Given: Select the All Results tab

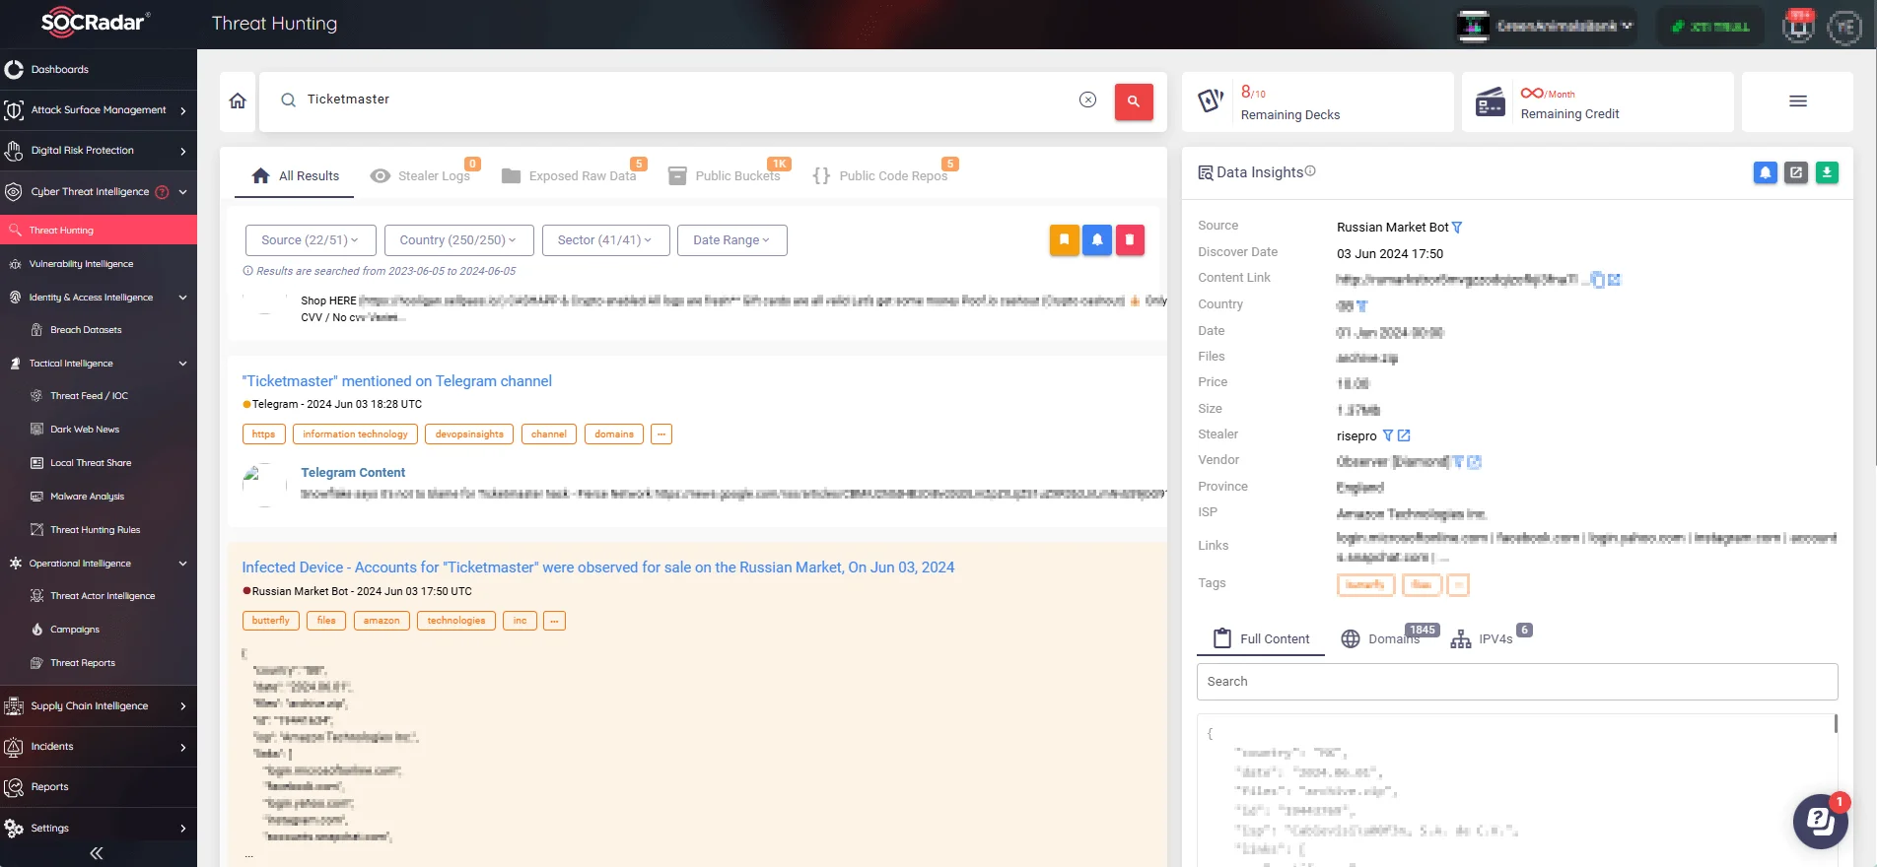Looking at the screenshot, I should [296, 175].
